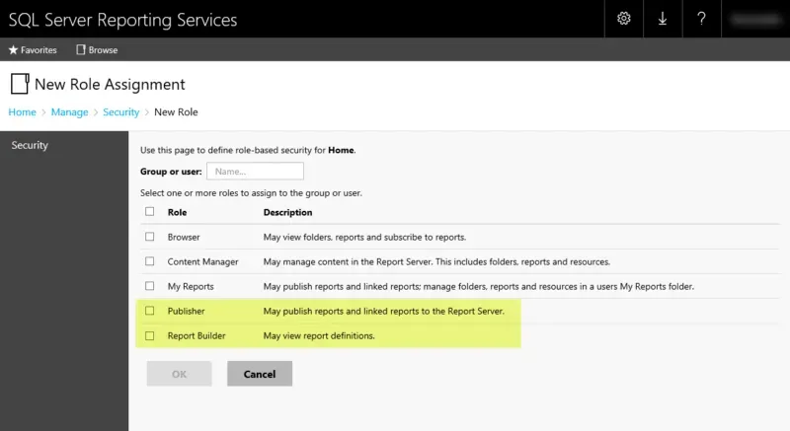Toggle the select-all roles header checkbox
This screenshot has height=431, width=790.
(x=150, y=211)
